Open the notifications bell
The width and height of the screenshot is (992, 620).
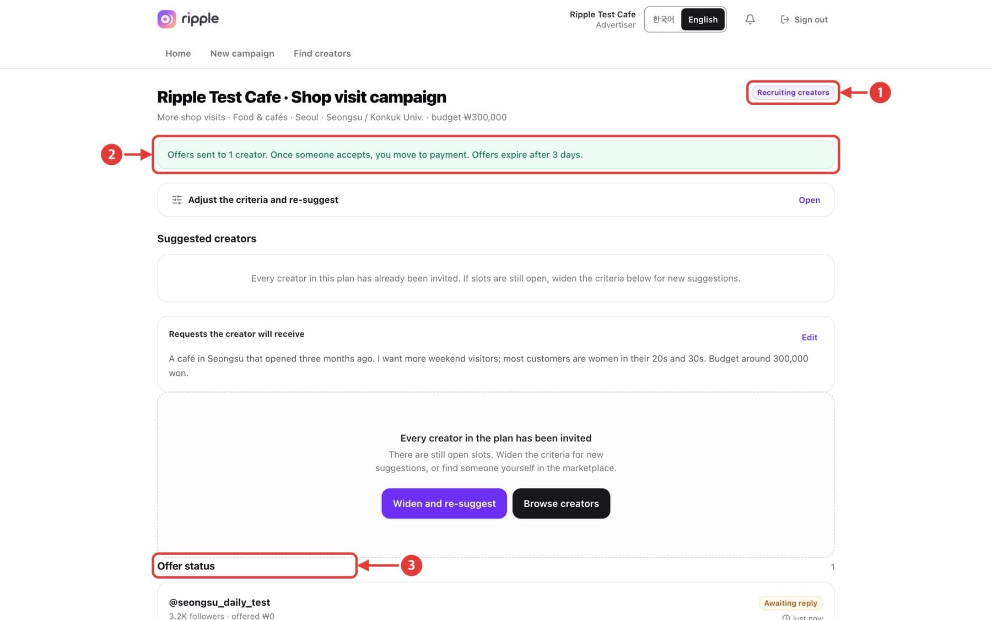(x=750, y=19)
